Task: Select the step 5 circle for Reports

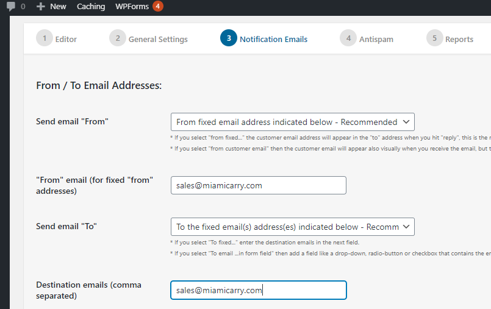Action: [435, 38]
